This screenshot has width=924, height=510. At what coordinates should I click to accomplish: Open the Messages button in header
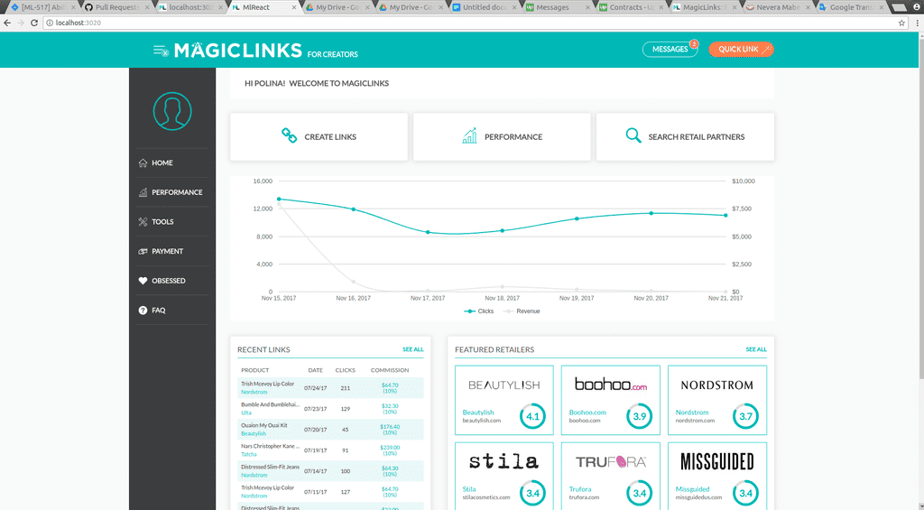tap(670, 50)
